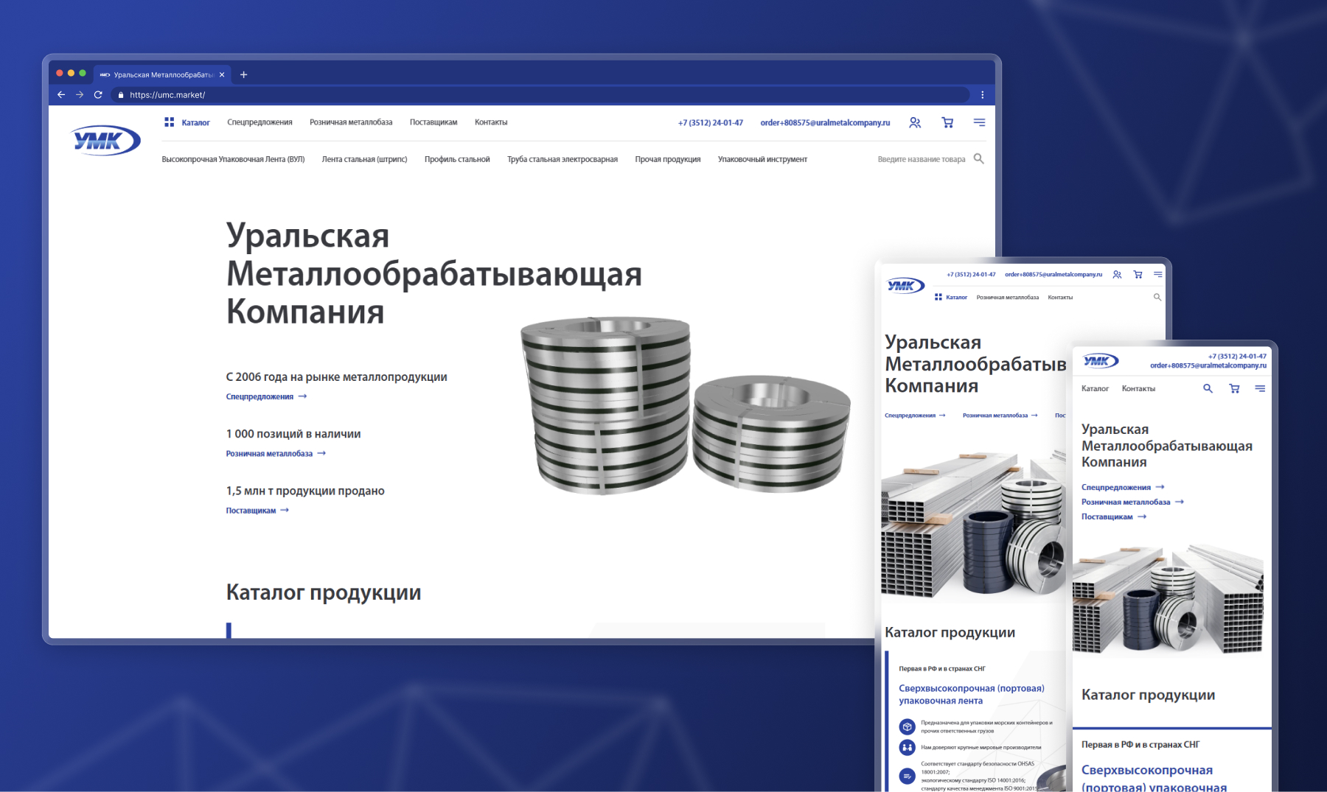The height and width of the screenshot is (792, 1327).
Task: Click the order email link in desktop header
Action: 825,123
